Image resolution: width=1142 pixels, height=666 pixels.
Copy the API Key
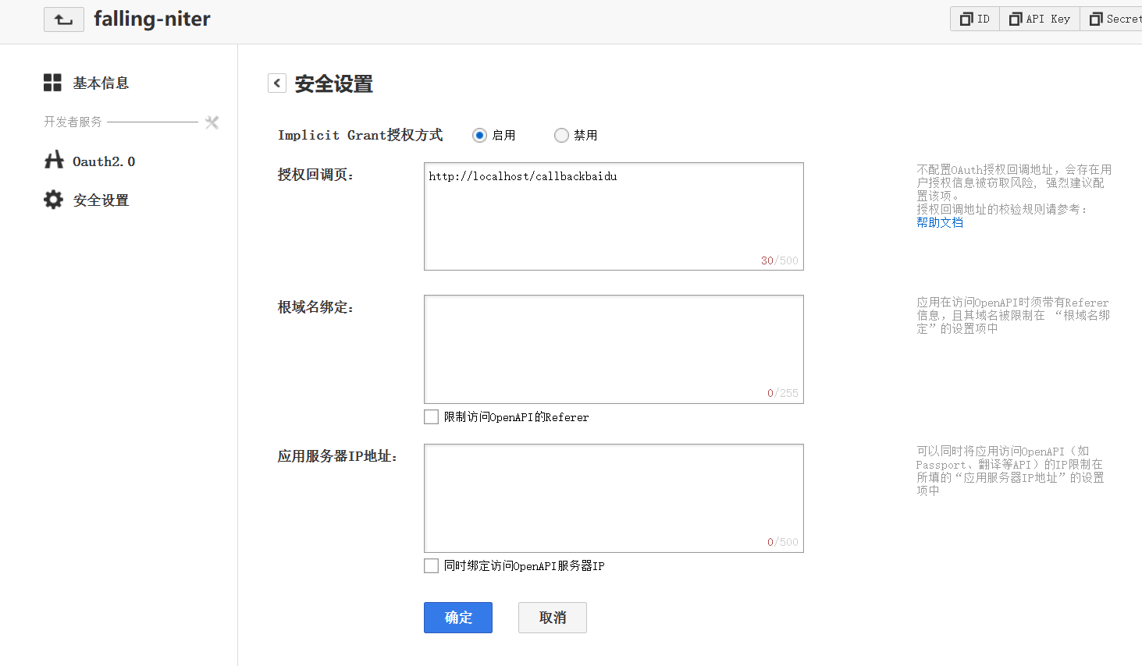point(1040,19)
